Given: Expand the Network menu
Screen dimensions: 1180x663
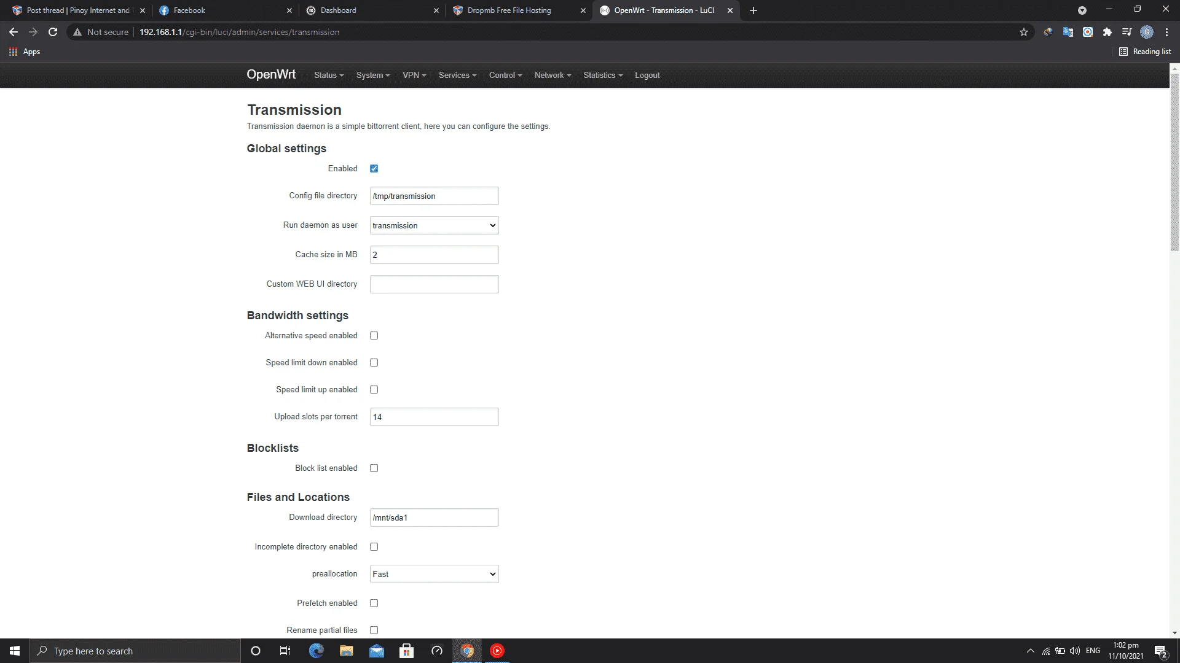Looking at the screenshot, I should click(553, 75).
